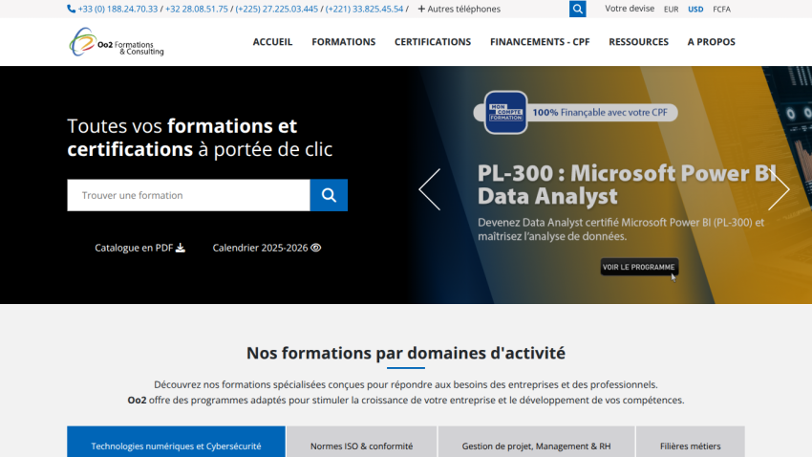This screenshot has height=457, width=812.
Task: Click the Oo2 Formations & Consulting logo
Action: (117, 42)
